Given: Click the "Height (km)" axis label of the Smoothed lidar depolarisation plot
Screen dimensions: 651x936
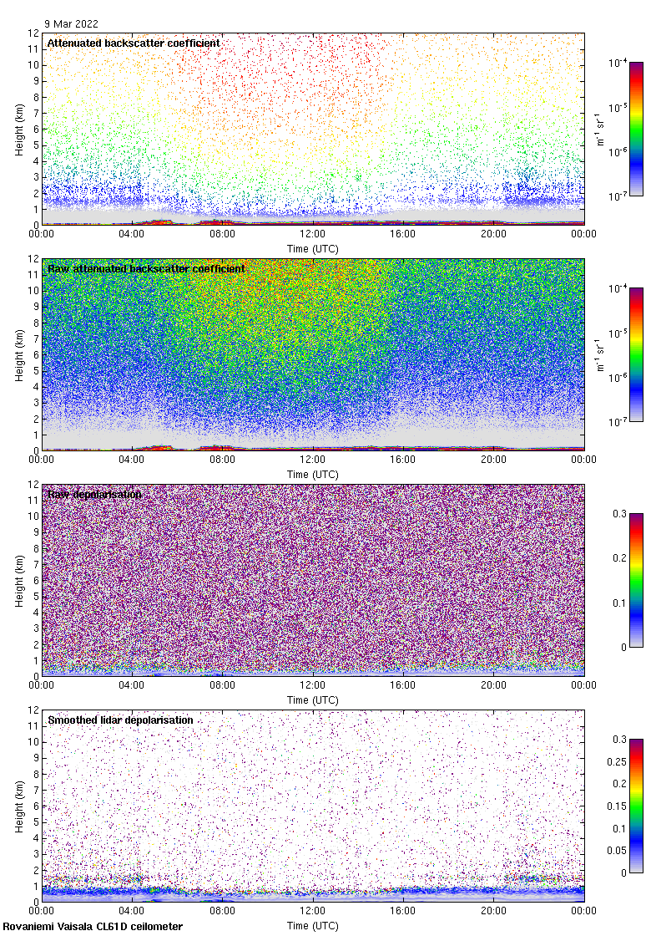Looking at the screenshot, I should point(20,806).
